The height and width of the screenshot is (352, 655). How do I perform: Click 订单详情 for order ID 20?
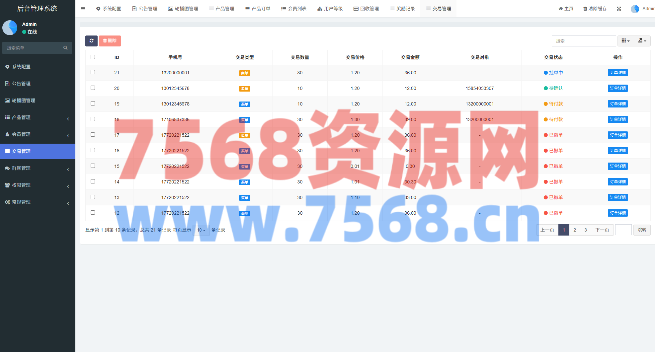[617, 88]
